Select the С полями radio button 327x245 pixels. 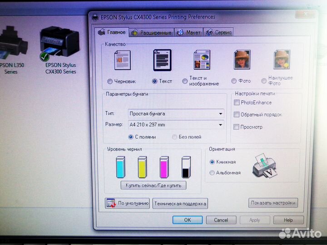pos(131,137)
